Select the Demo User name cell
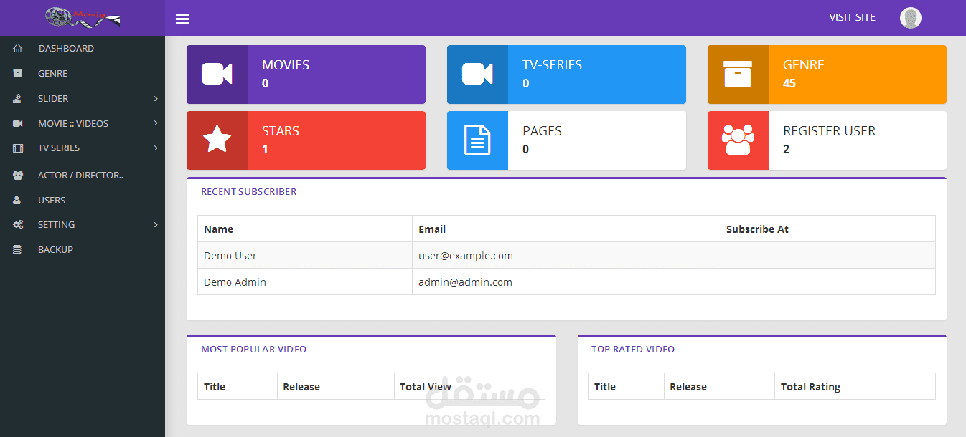 [305, 256]
